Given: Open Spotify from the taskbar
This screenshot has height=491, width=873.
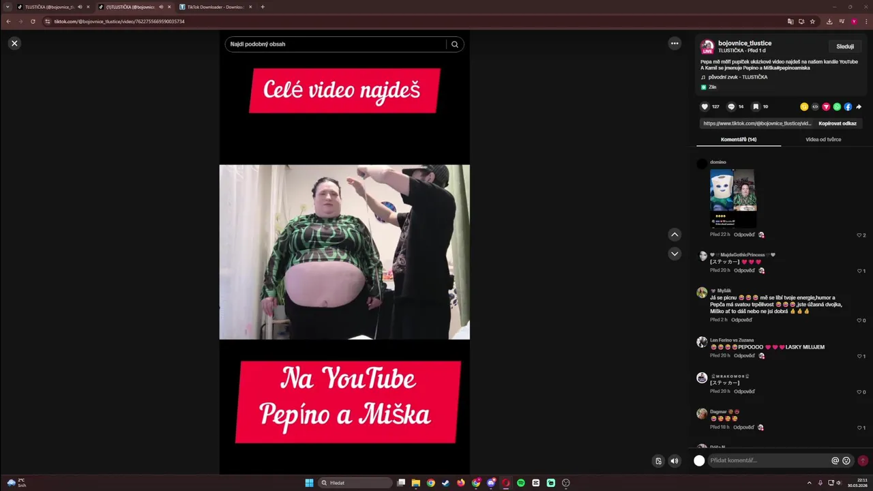Looking at the screenshot, I should click(521, 483).
